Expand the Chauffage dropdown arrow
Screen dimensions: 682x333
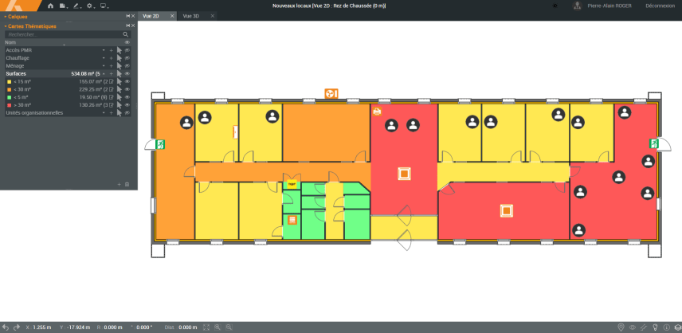(104, 58)
